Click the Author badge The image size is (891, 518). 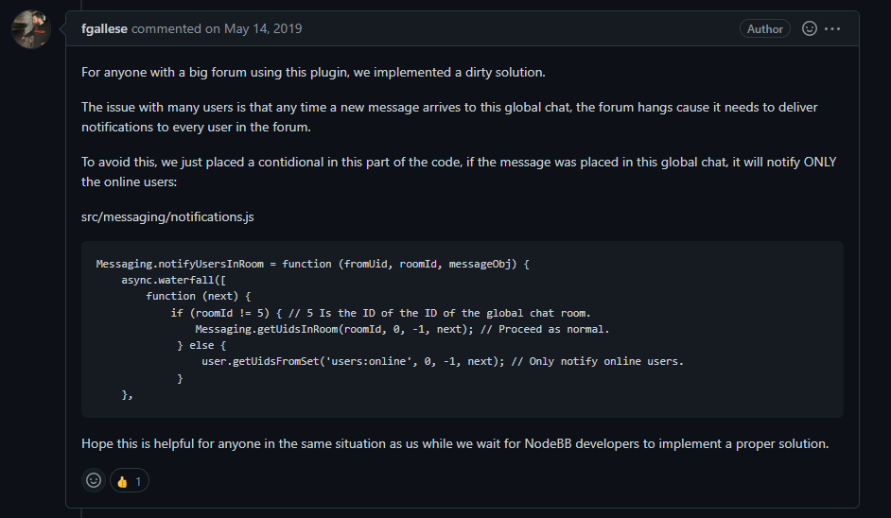(x=765, y=28)
